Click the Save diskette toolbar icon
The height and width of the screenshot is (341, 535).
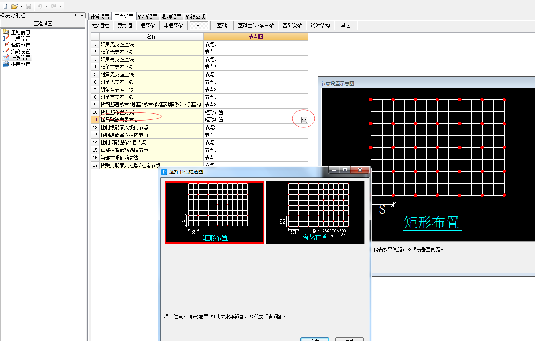(28, 6)
